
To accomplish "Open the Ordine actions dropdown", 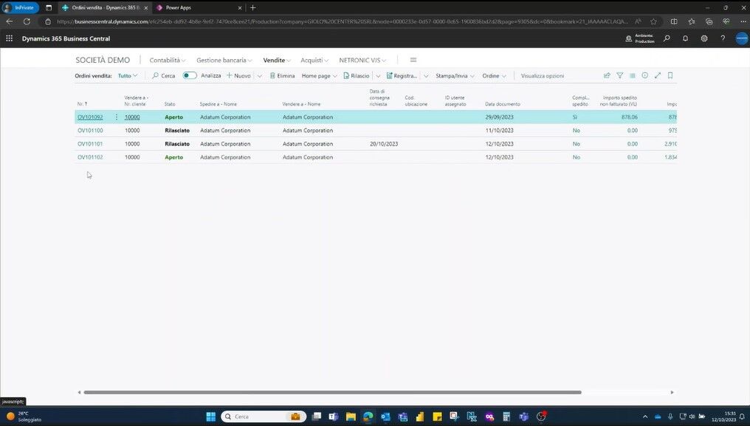I will coord(494,75).
